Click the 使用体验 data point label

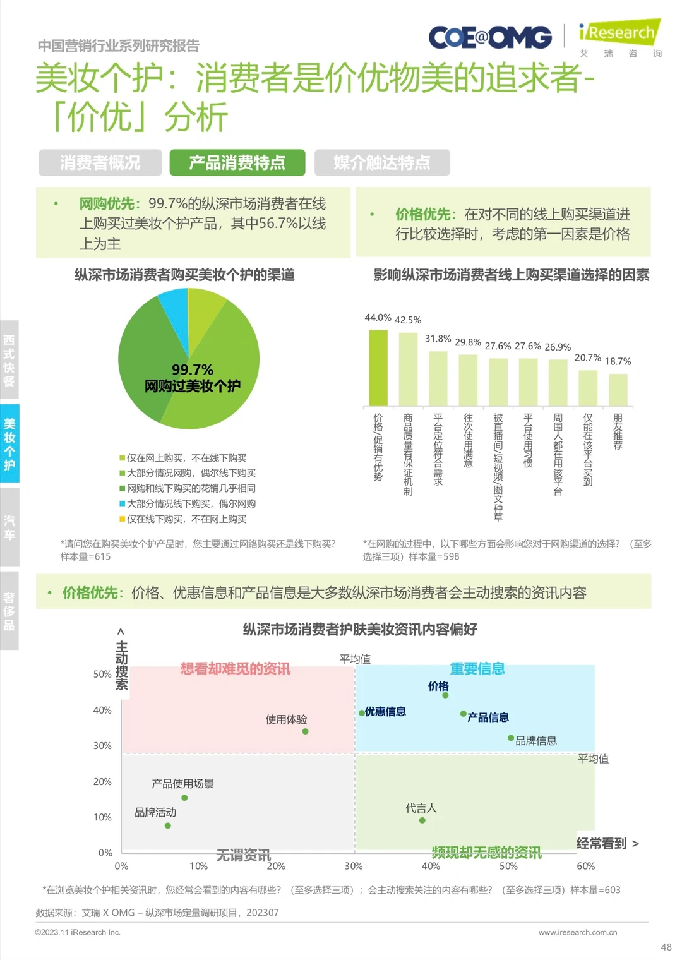click(286, 719)
